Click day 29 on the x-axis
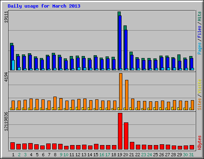The width and height of the screenshot is (204, 159). click(179, 155)
